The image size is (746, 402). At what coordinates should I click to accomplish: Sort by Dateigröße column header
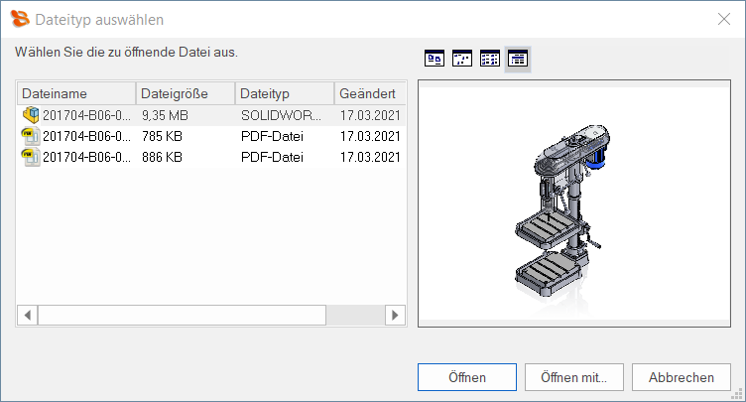tap(185, 93)
